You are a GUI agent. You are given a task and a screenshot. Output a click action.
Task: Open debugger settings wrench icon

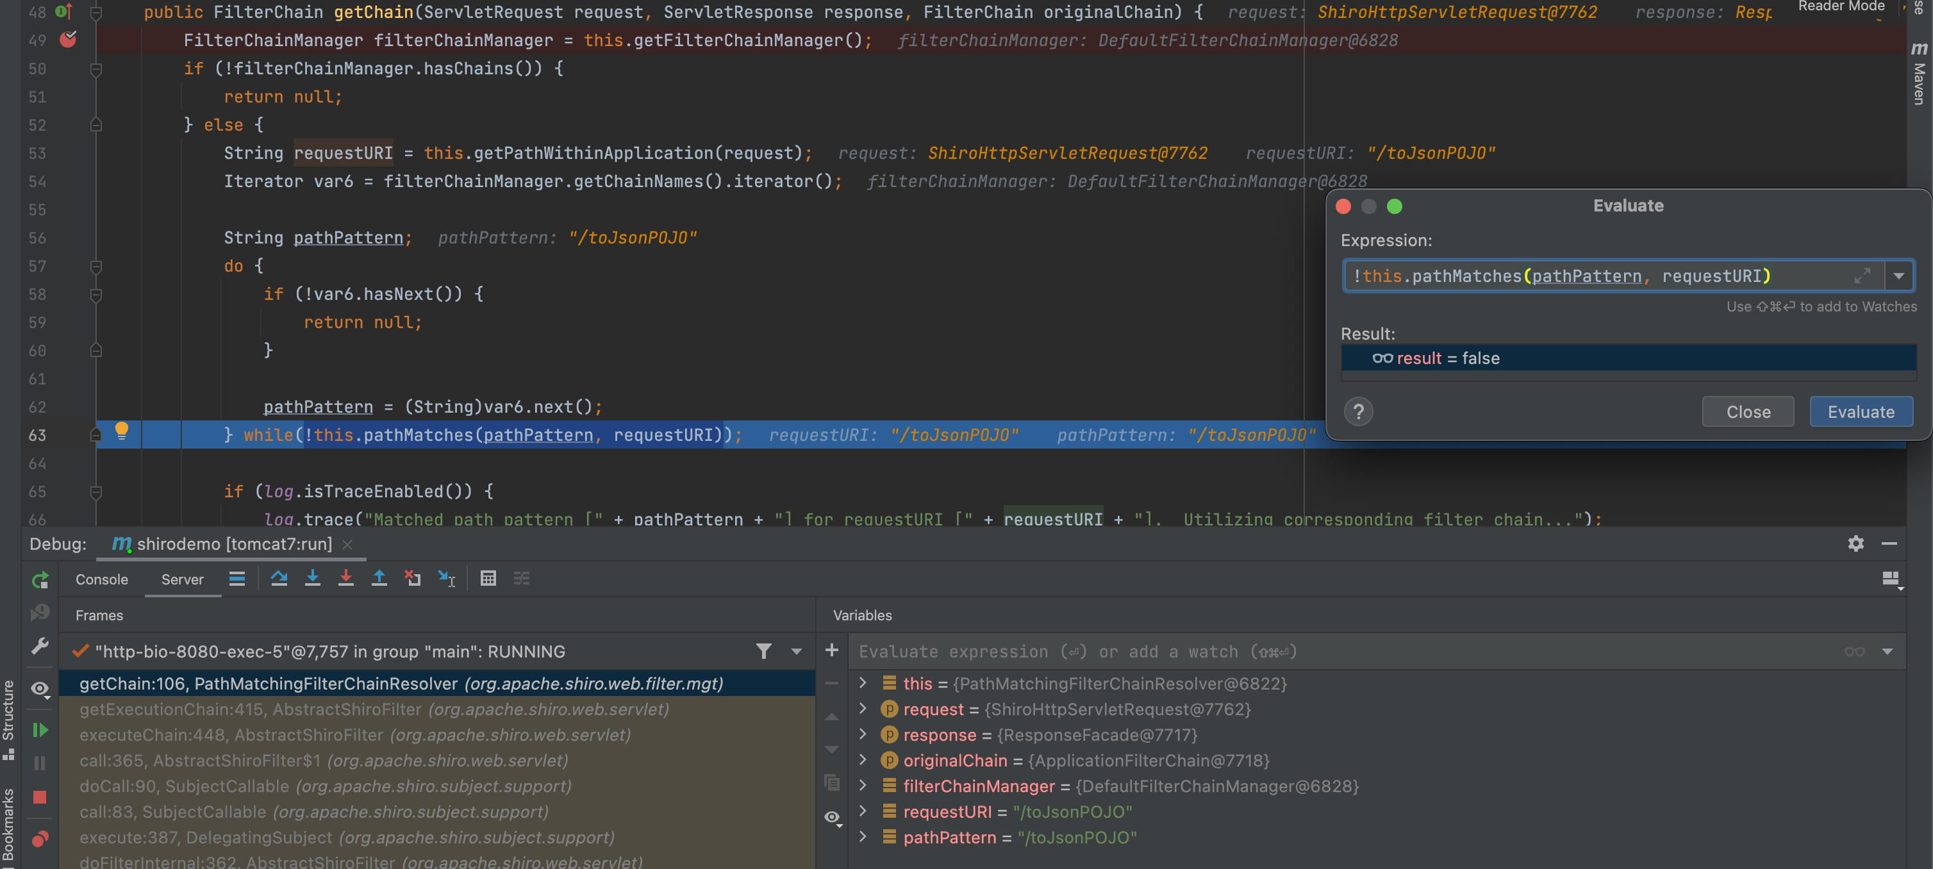40,646
